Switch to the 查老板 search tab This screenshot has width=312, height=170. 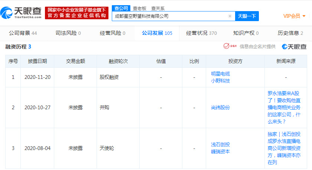[x=140, y=9]
